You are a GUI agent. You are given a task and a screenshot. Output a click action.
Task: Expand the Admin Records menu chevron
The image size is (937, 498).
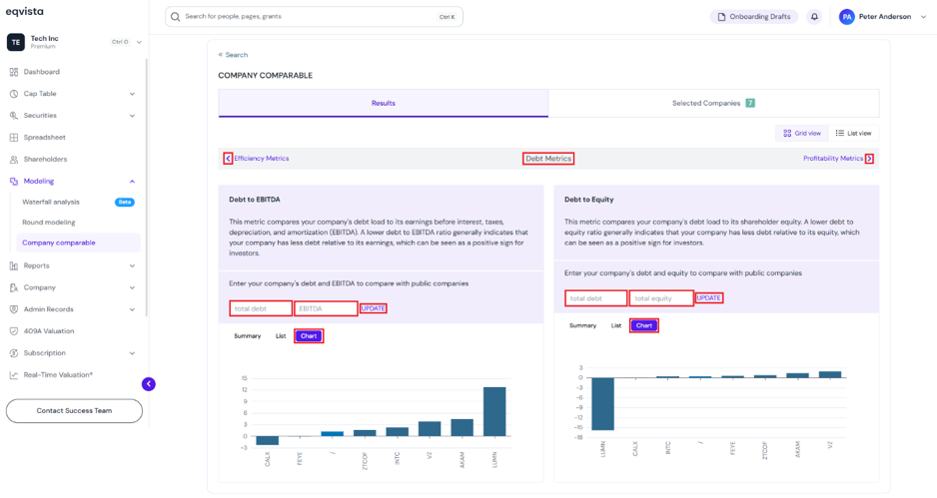point(132,309)
